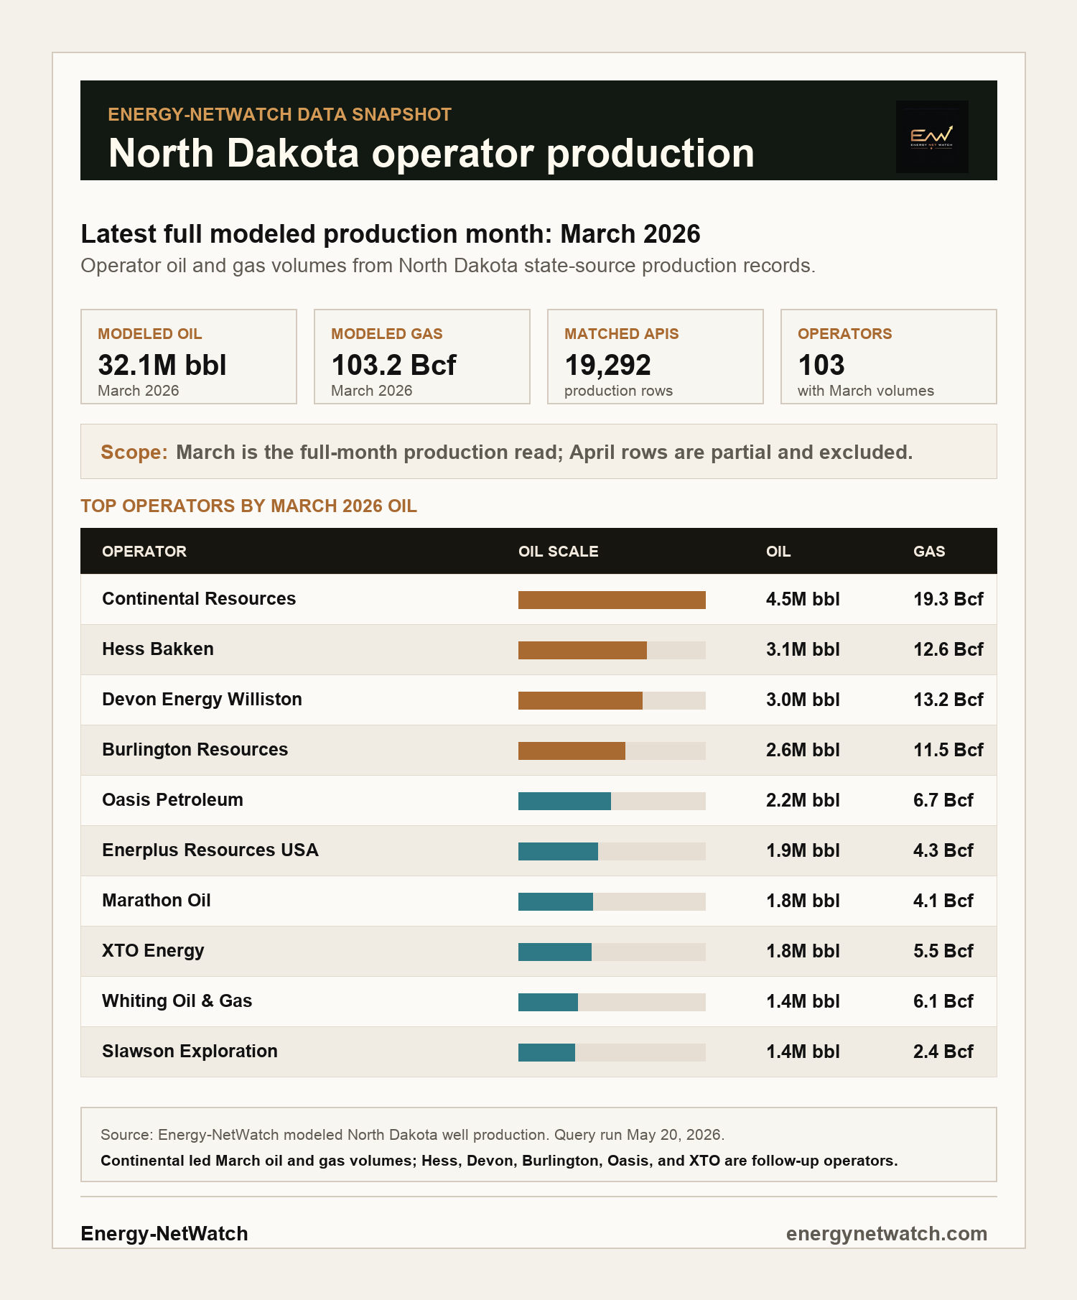Click the 2.6M bbl oil value
The image size is (1077, 1300).
(x=803, y=750)
